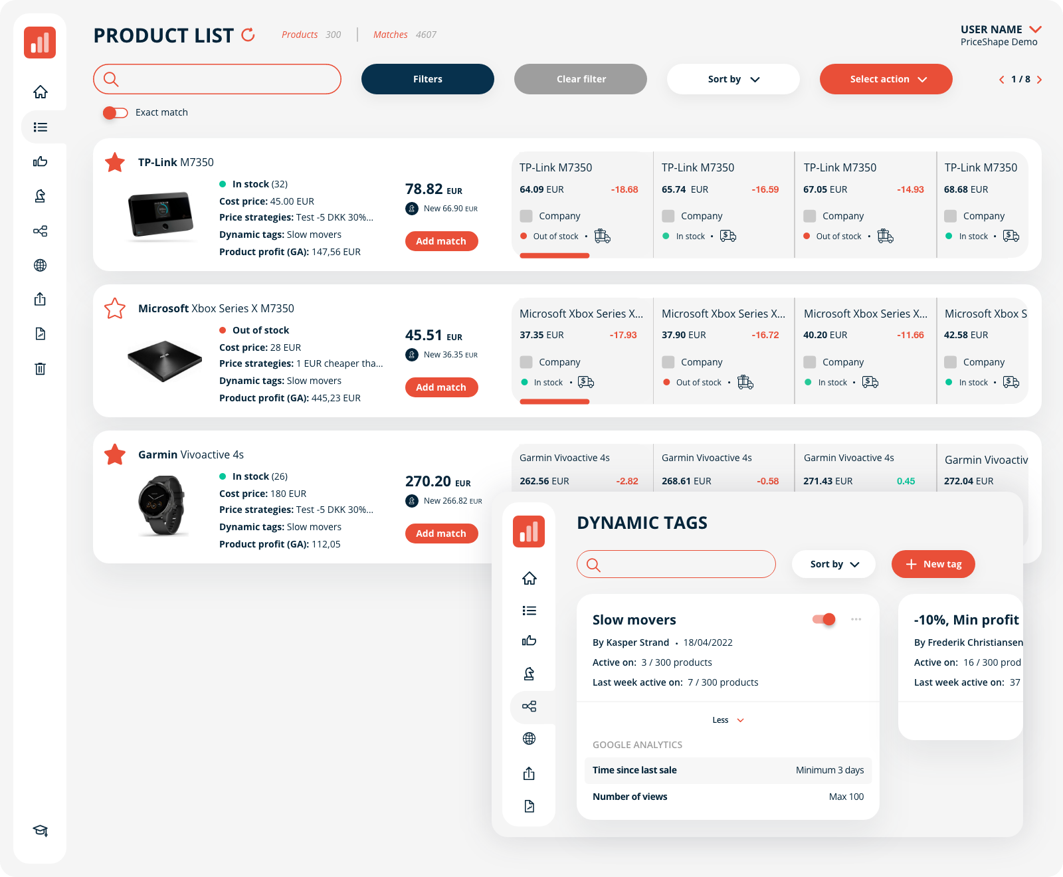This screenshot has height=877, width=1063.
Task: Click globe icon in Dynamic Tags panel
Action: point(530,738)
